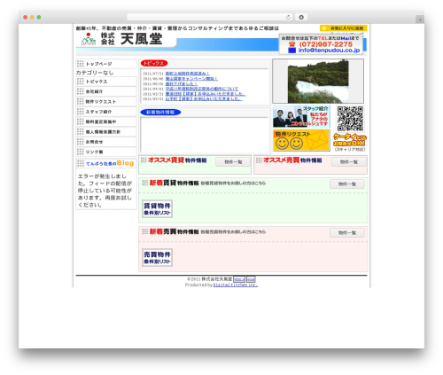Open the お問合せ menu item

(x=106, y=142)
